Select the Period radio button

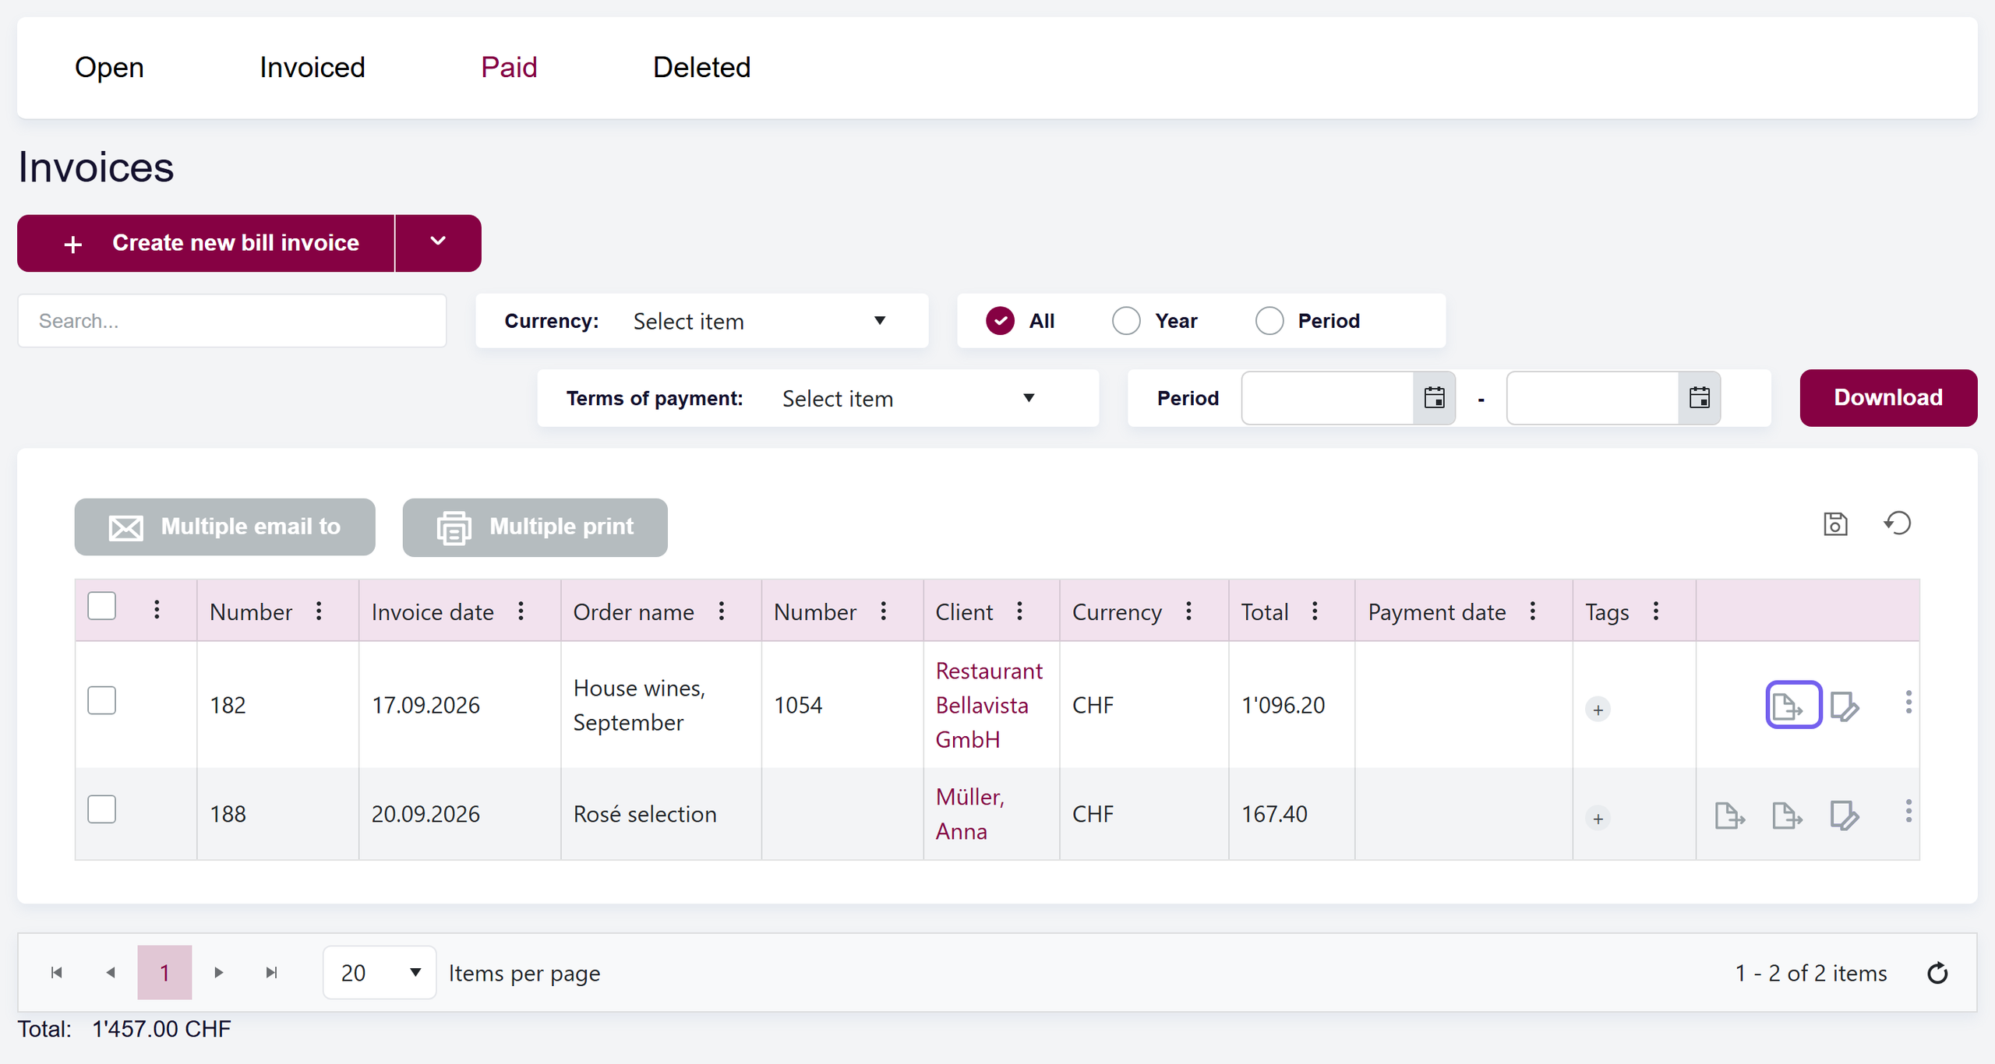tap(1269, 320)
